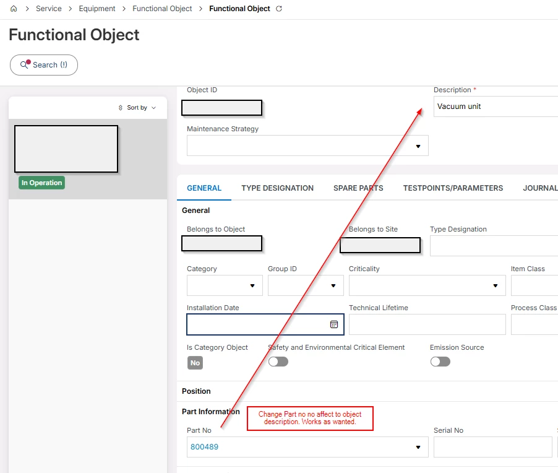Click the Technical Lifetime field
The image size is (558, 473).
(427, 324)
